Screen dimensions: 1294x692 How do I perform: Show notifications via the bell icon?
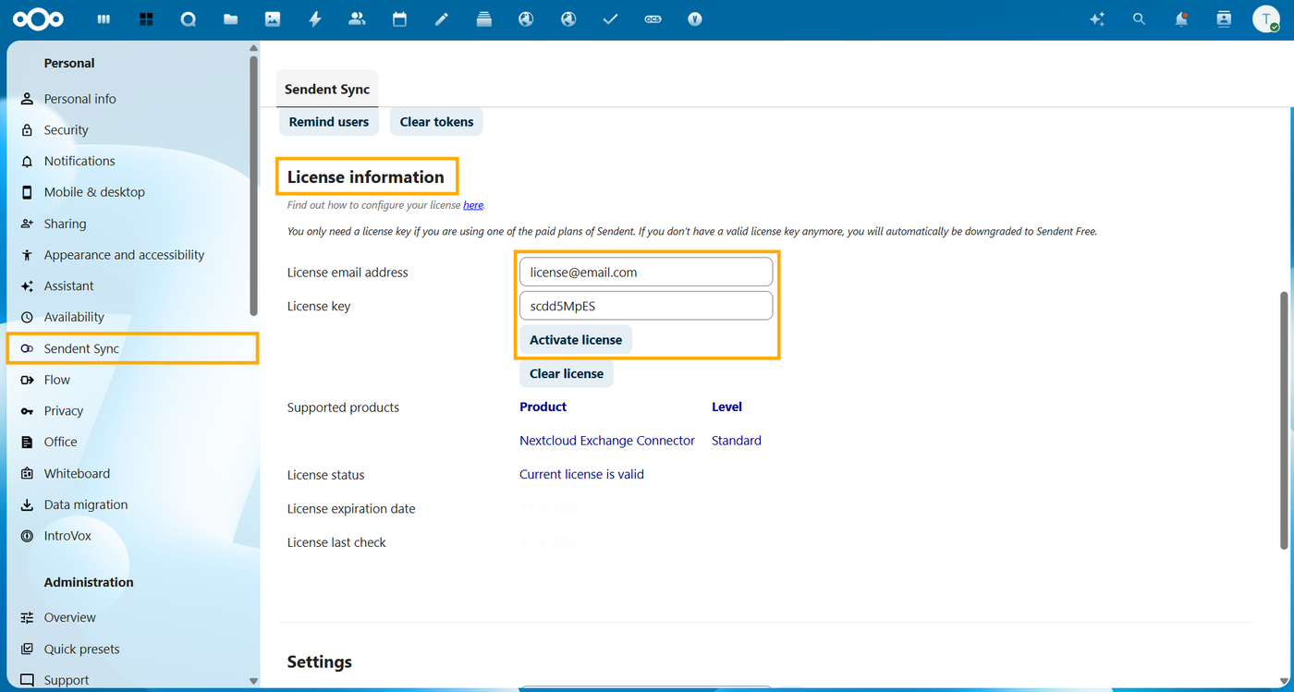pyautogui.click(x=1181, y=19)
